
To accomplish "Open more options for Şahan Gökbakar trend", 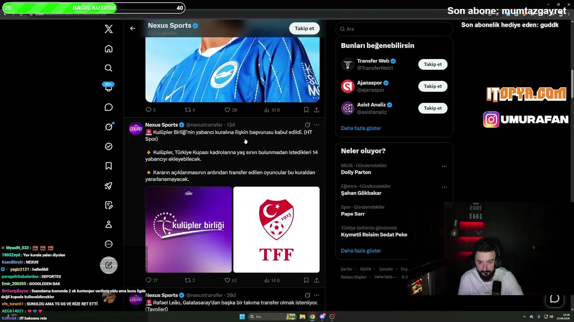I will [444, 187].
